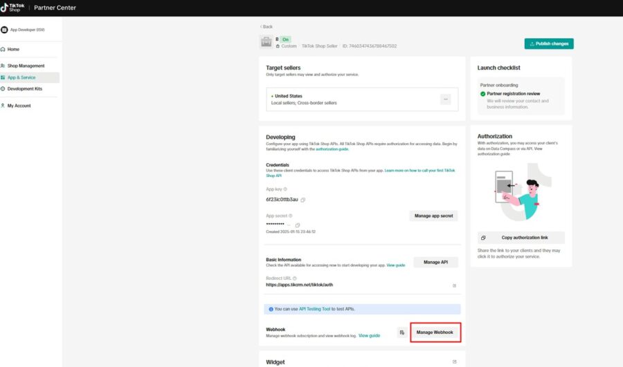Open Learn more on calling first API link
This screenshot has height=367, width=623.
tap(419, 171)
